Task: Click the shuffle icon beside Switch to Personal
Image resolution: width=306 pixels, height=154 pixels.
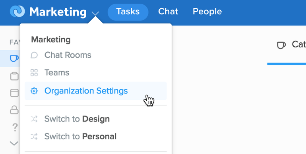Action: 34,137
